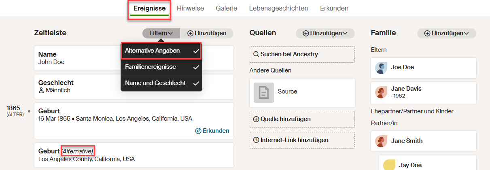Toggle Familienereignisse filter option

[161, 67]
